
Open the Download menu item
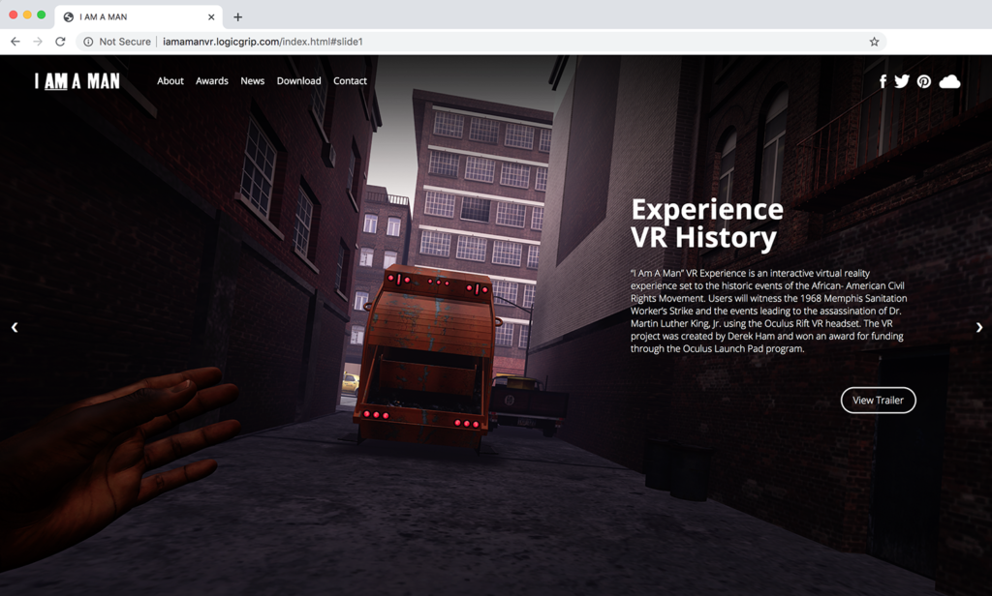tap(298, 81)
